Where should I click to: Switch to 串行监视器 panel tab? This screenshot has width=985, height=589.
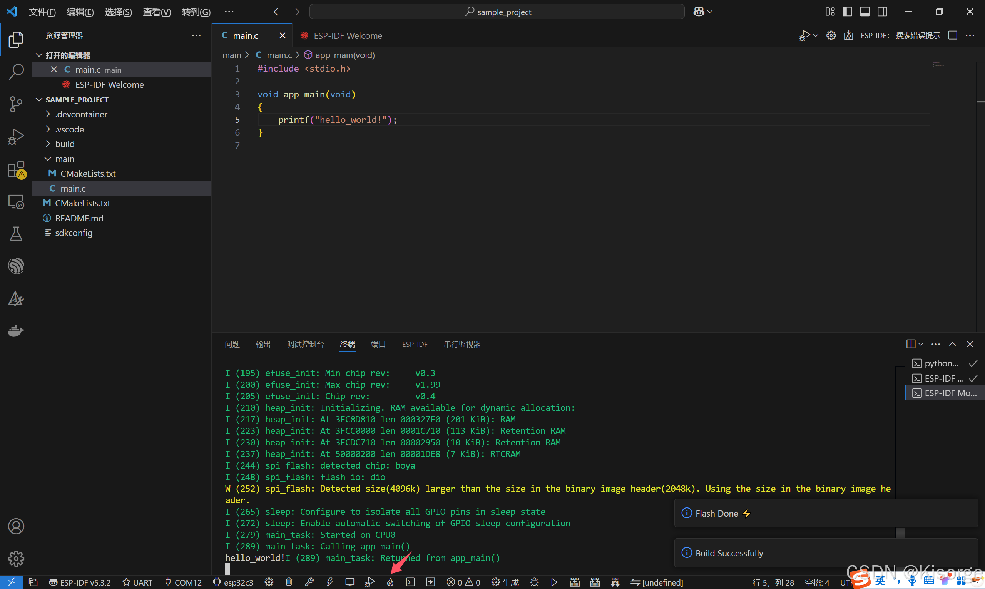tap(462, 344)
